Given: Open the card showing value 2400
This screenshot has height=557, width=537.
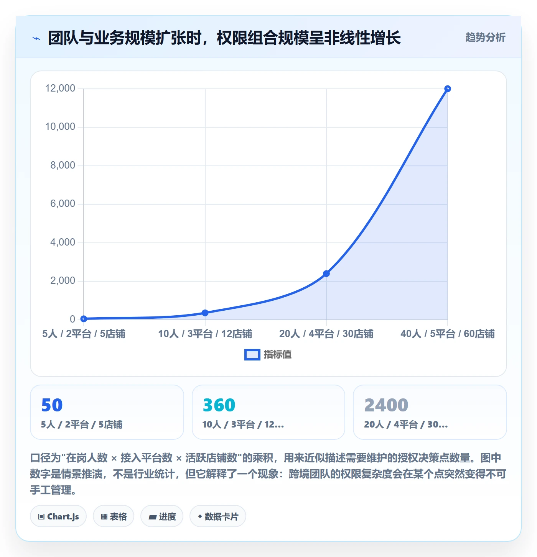Looking at the screenshot, I should [x=430, y=412].
